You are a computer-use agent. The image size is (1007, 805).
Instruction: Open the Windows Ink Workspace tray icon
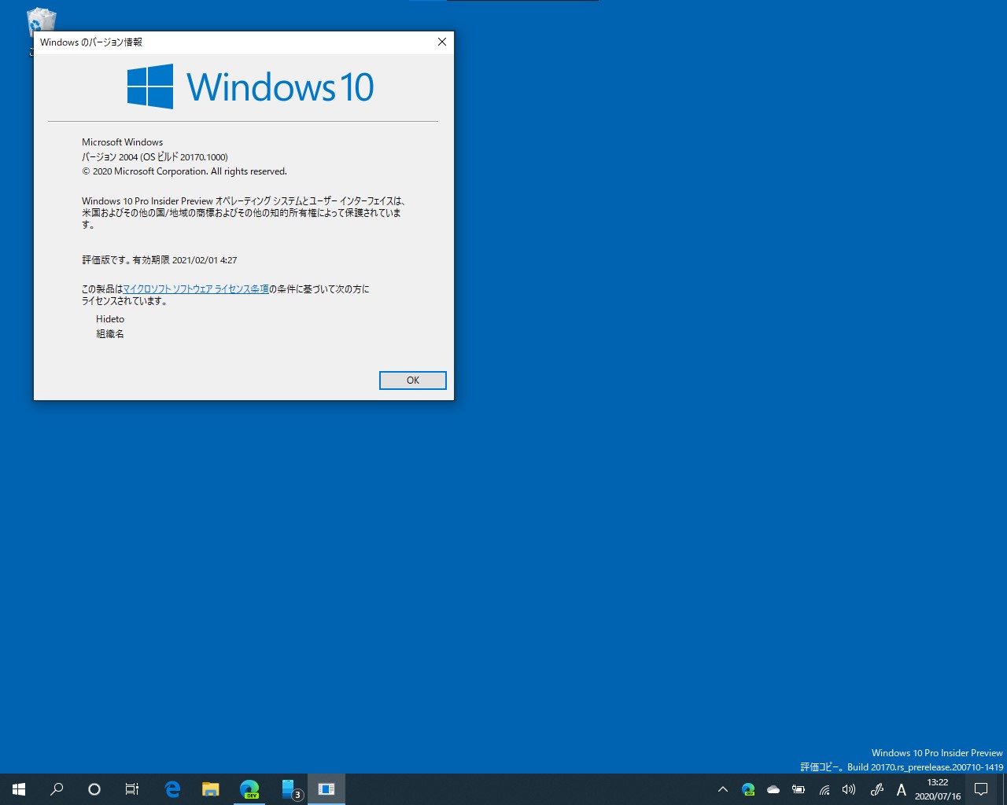[x=876, y=789]
